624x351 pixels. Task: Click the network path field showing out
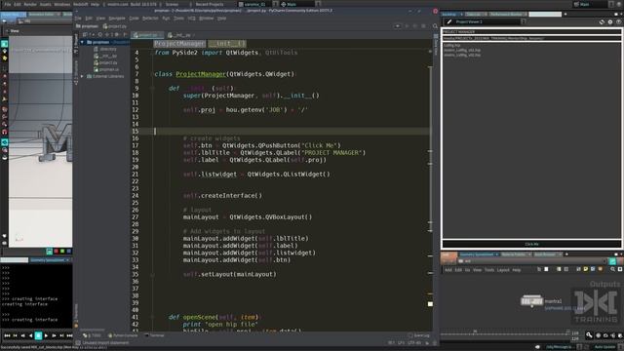click(x=532, y=261)
